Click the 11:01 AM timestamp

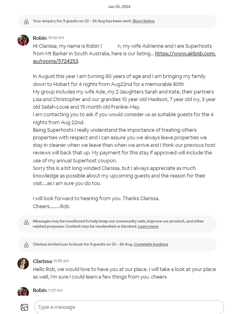(55, 291)
